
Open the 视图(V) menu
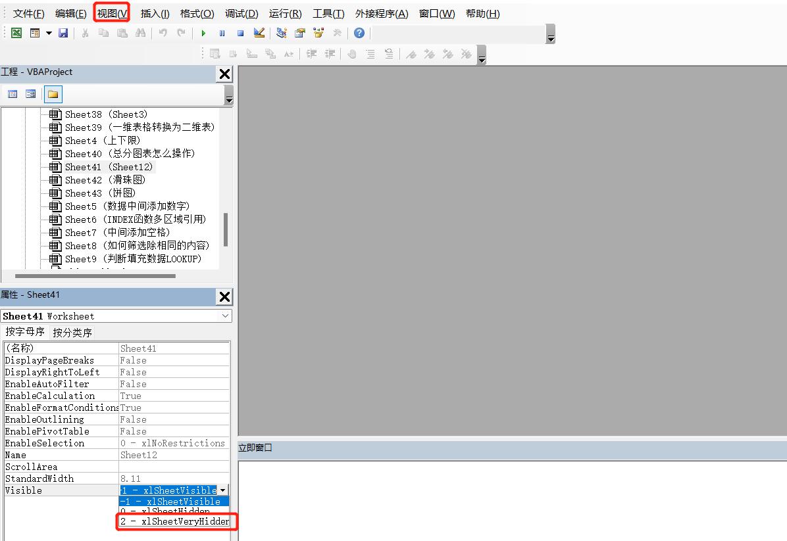coord(112,14)
